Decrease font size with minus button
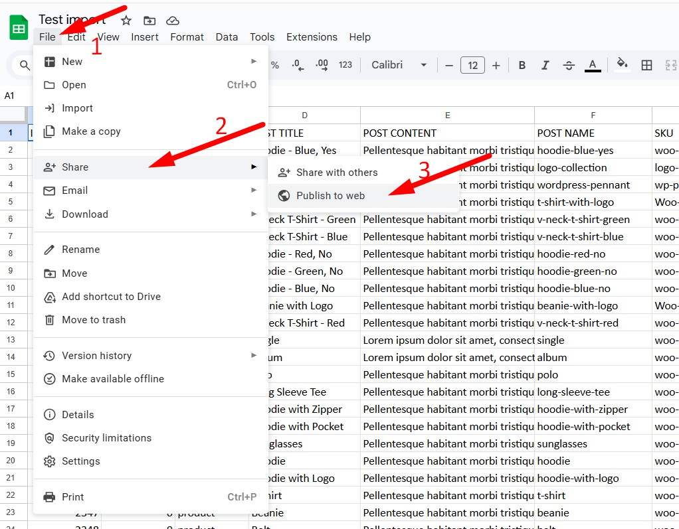 (x=449, y=65)
